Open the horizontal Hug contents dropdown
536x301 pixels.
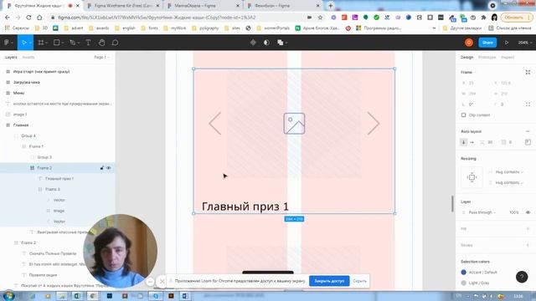point(509,172)
